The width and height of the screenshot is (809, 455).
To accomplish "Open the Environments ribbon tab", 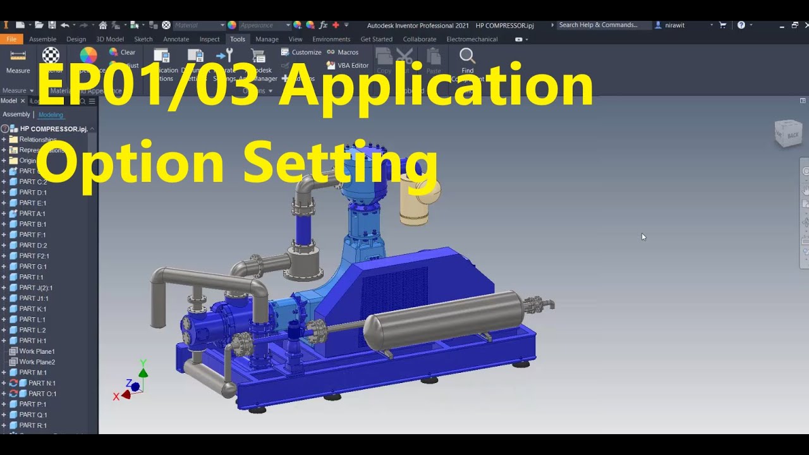I will (x=331, y=39).
